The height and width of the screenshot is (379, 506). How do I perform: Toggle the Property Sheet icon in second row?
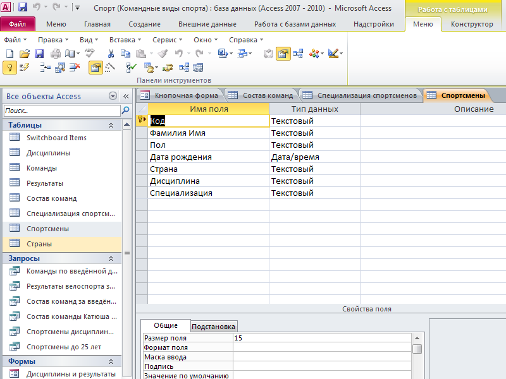click(x=96, y=68)
